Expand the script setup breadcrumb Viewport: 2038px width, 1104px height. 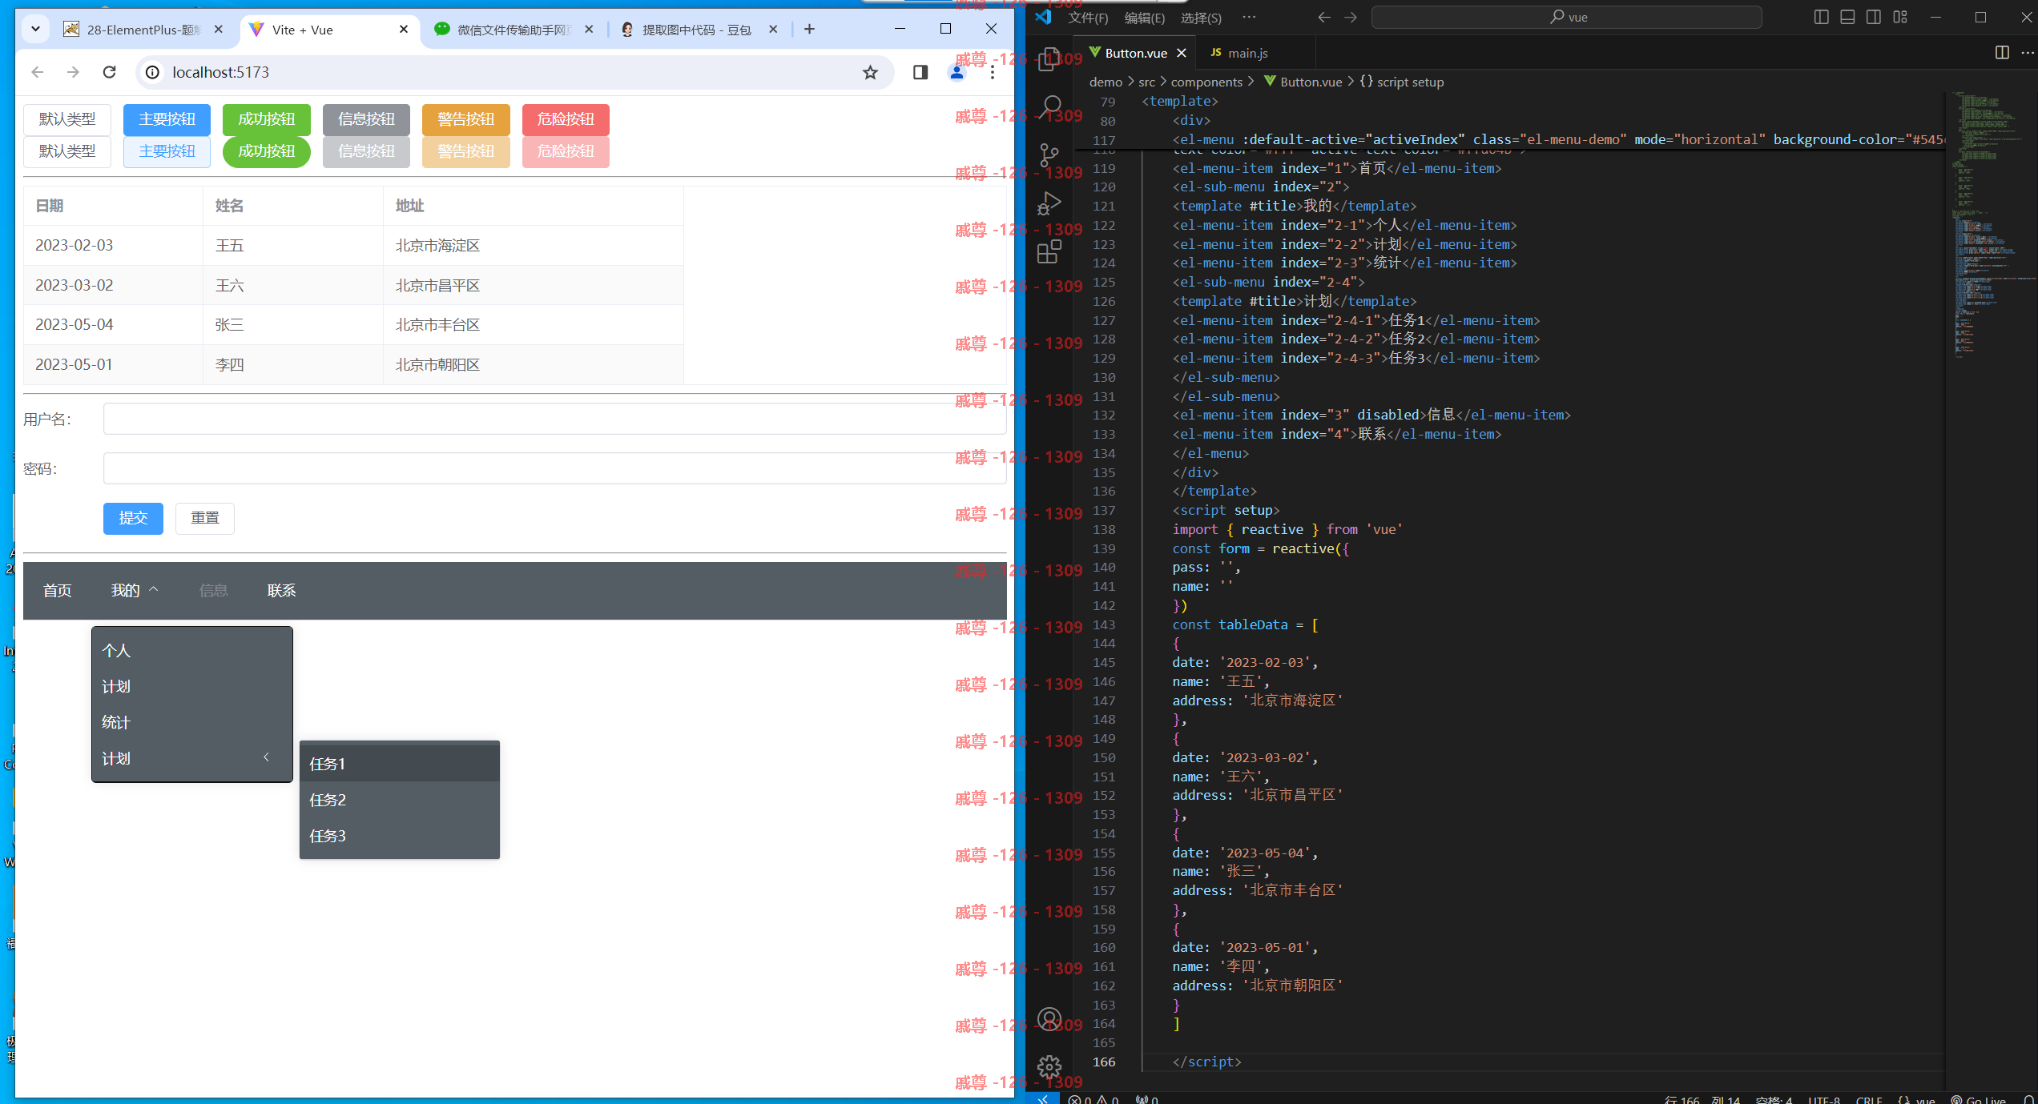1402,82
